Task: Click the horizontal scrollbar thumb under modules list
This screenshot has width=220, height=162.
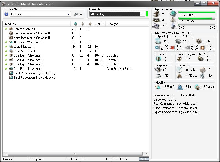Action: 75,154
